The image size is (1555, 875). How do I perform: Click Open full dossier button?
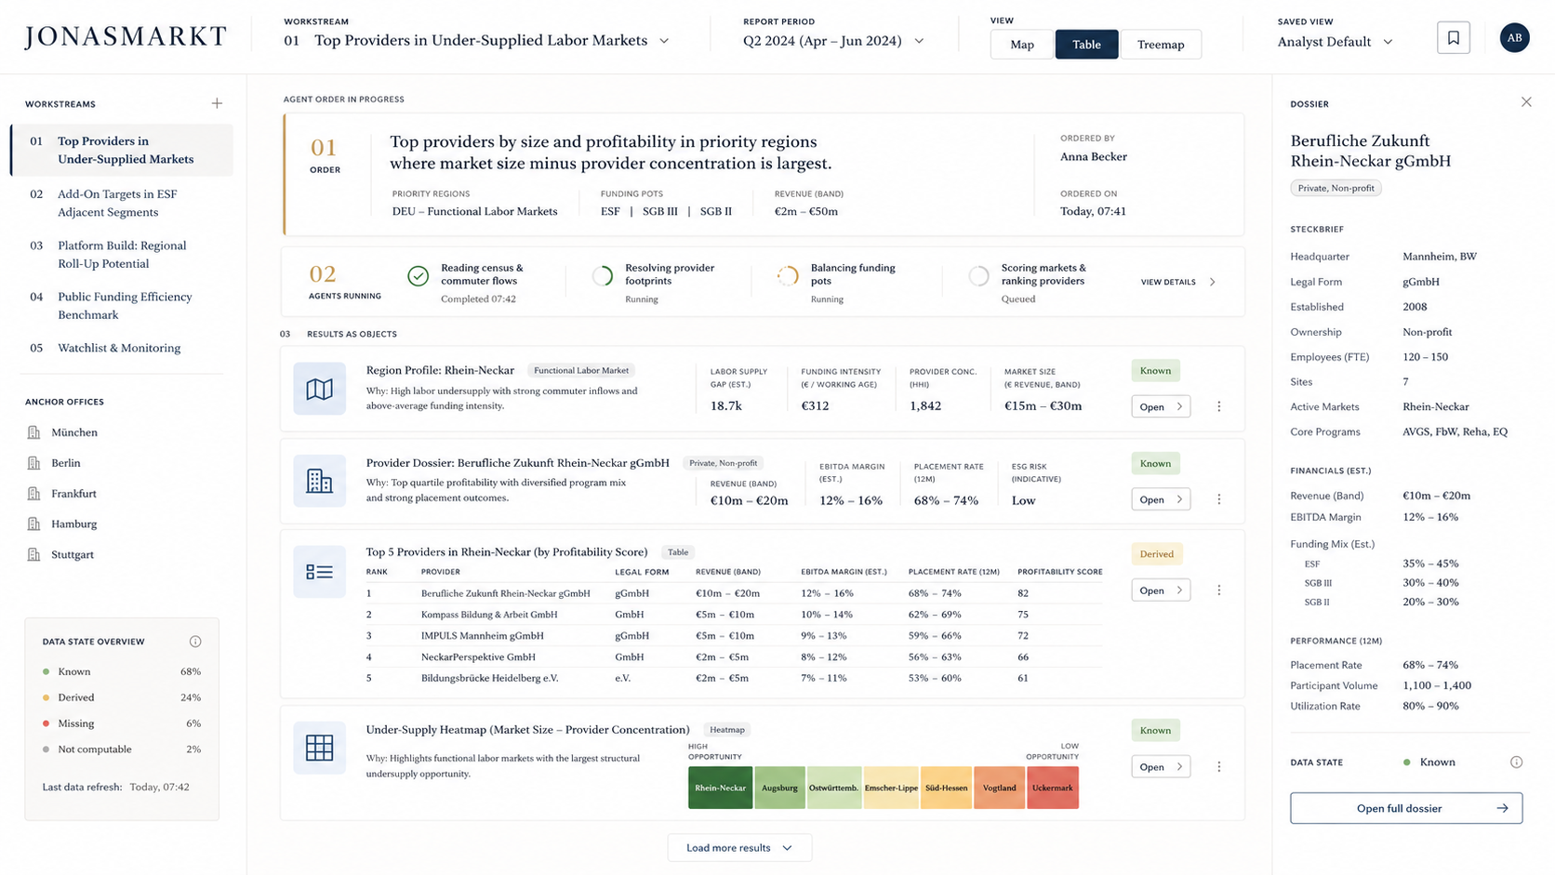click(x=1406, y=808)
